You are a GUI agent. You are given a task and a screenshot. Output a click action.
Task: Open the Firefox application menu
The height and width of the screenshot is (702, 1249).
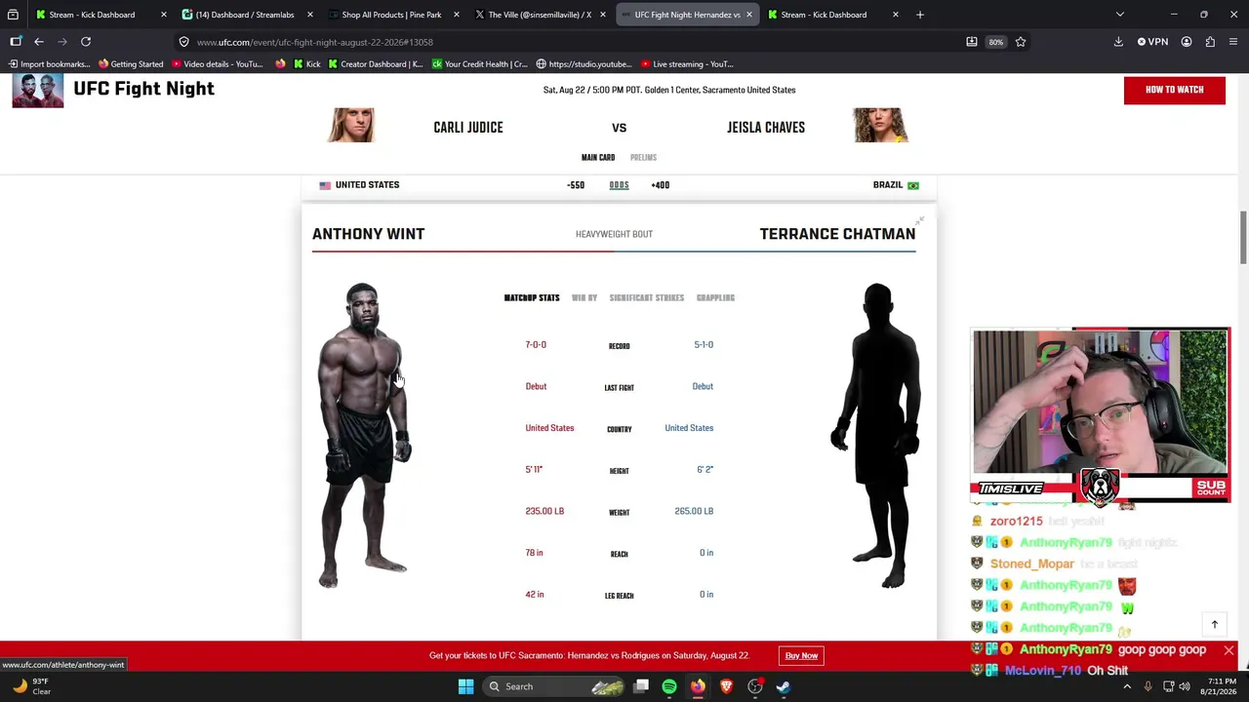tap(1233, 42)
